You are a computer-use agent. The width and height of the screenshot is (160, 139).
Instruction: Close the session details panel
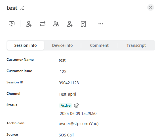coord(151,7)
